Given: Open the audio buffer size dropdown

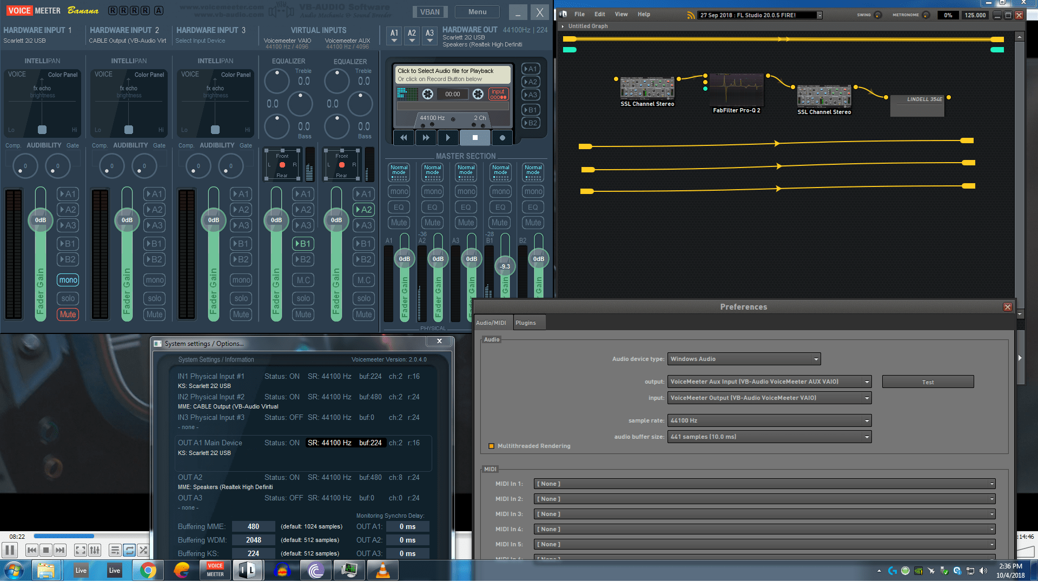Looking at the screenshot, I should [769, 437].
